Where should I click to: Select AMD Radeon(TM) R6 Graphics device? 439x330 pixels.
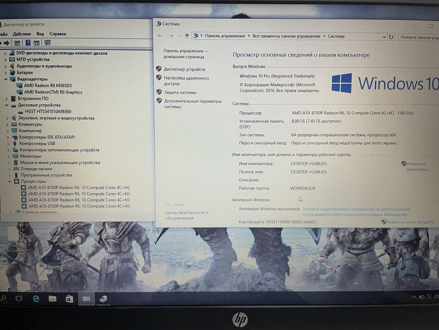click(53, 92)
